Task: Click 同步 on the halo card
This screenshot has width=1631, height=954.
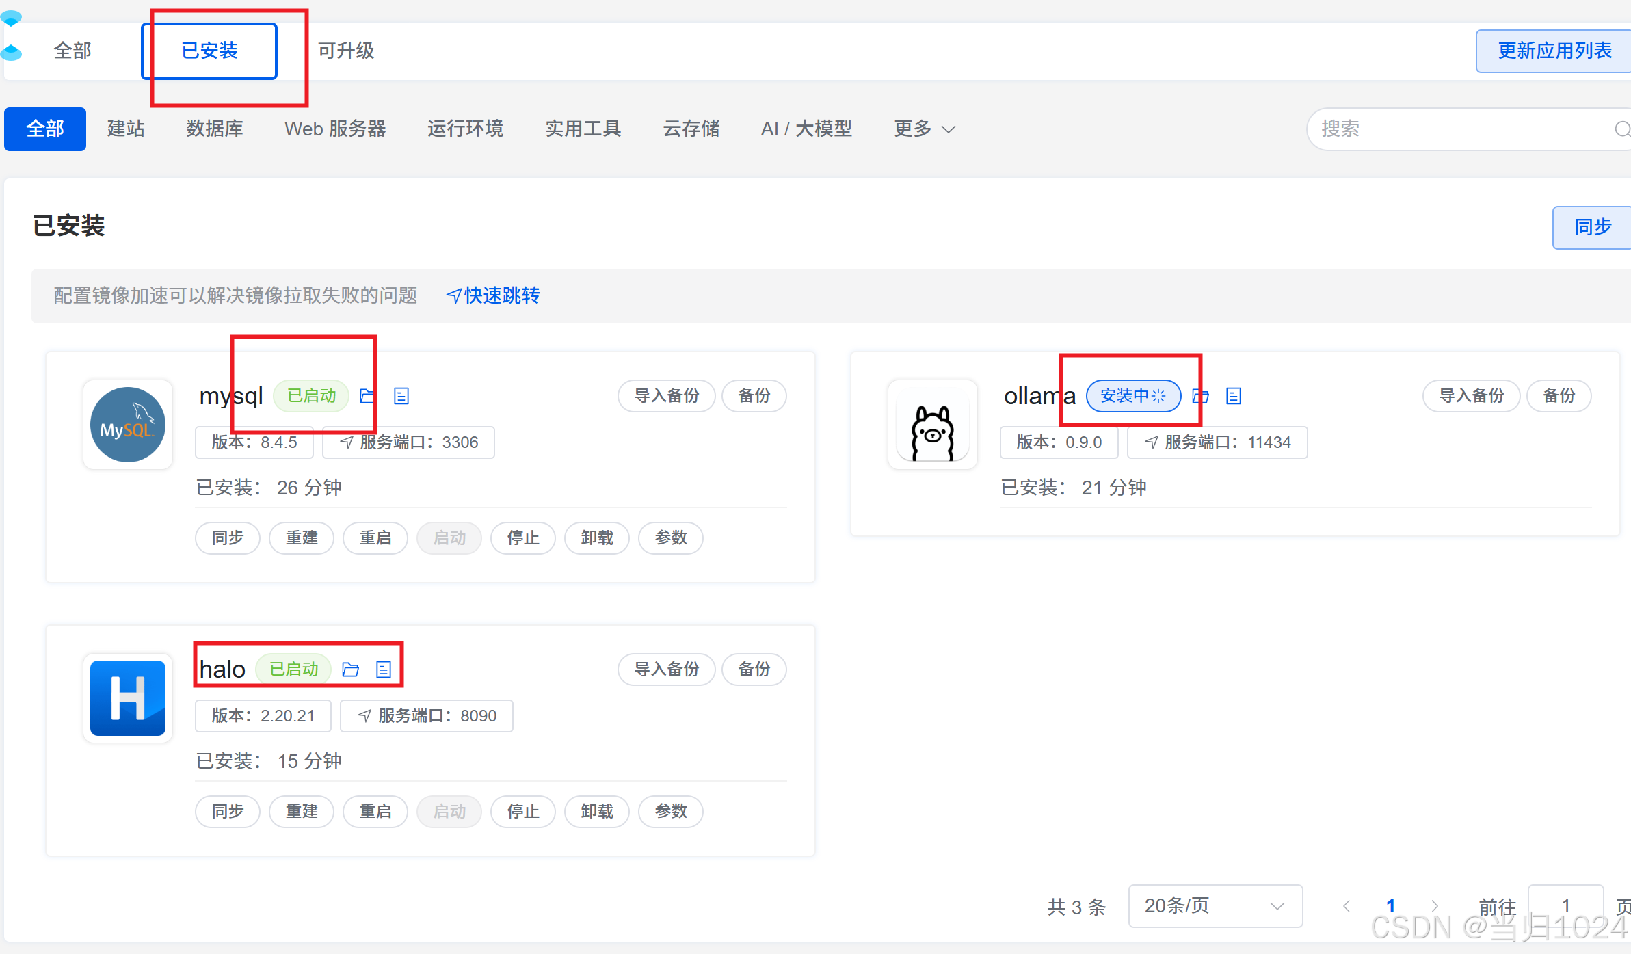Action: coord(228,812)
